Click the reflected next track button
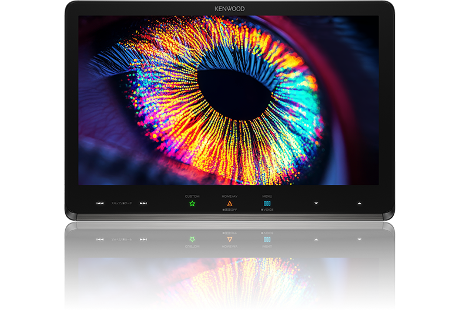 coord(143,240)
